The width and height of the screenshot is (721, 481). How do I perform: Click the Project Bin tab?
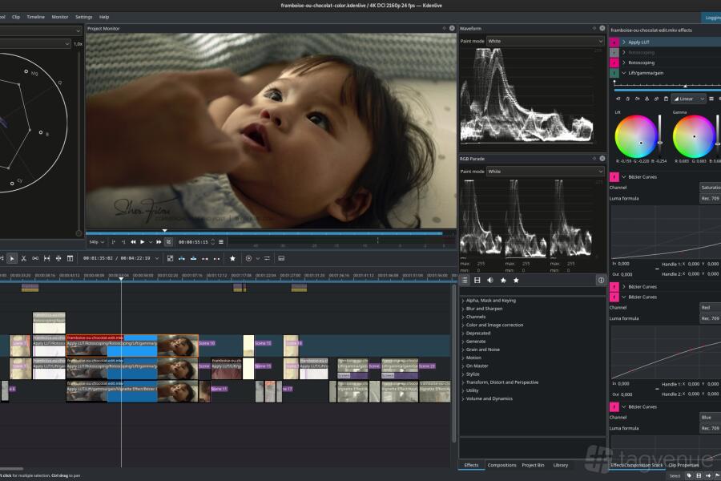[x=533, y=465]
